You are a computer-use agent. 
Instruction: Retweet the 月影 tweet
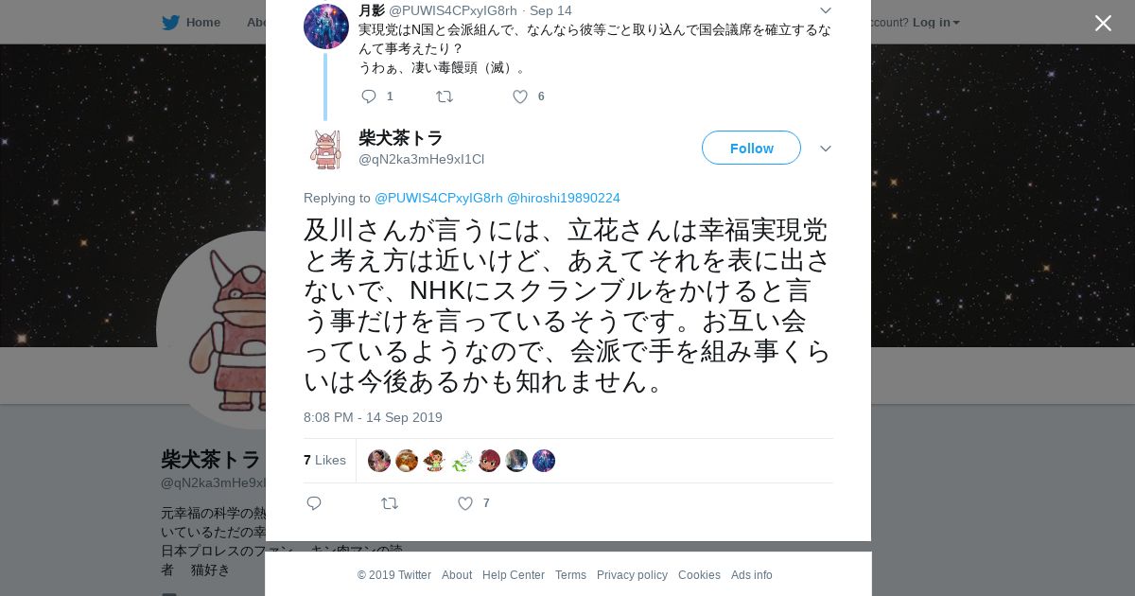click(445, 96)
